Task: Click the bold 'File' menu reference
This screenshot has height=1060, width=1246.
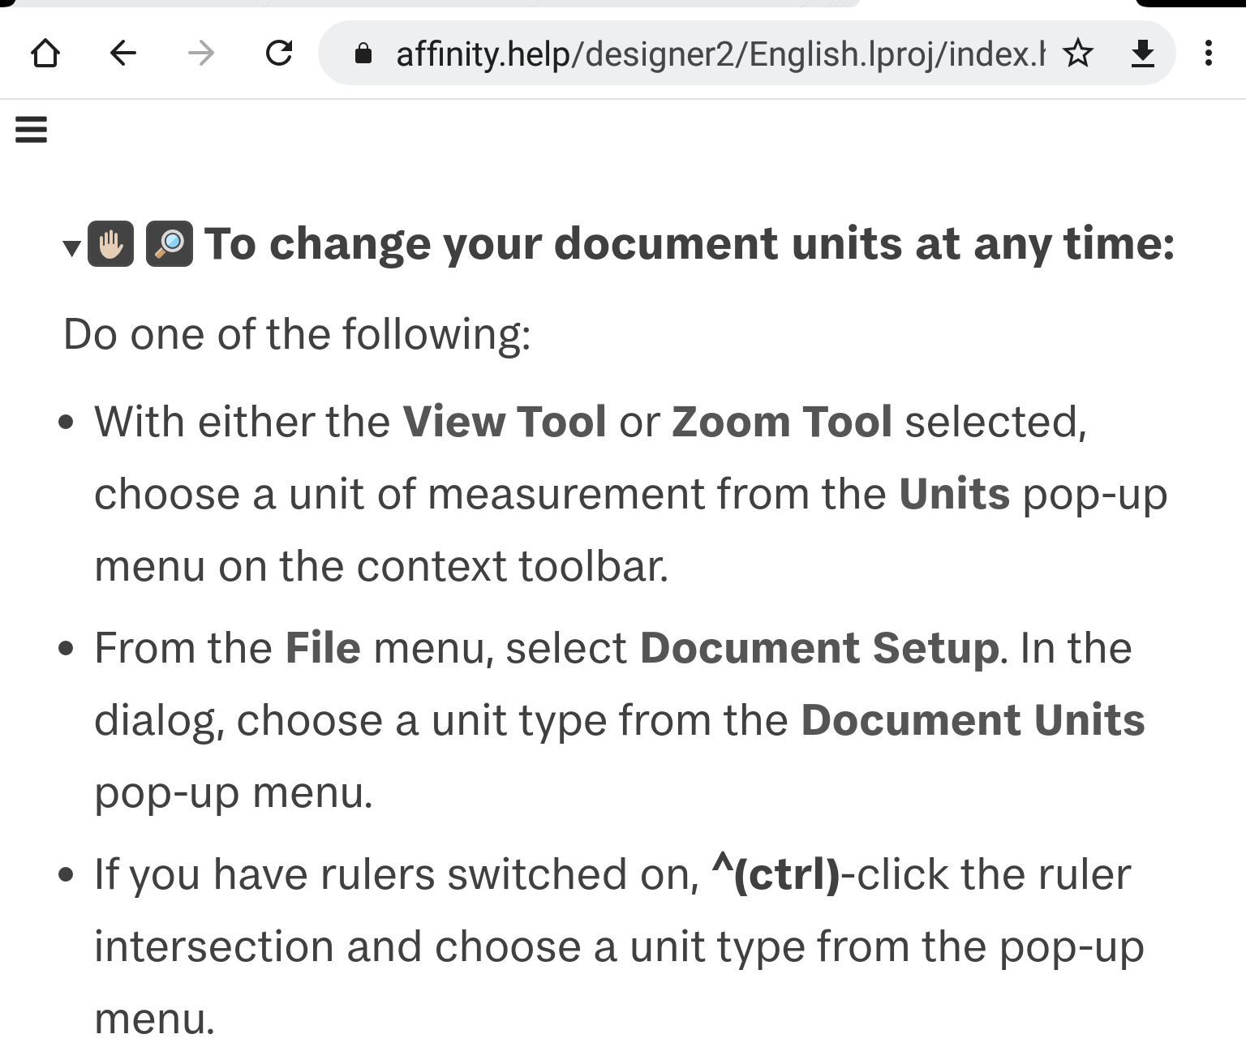Action: coord(323,648)
